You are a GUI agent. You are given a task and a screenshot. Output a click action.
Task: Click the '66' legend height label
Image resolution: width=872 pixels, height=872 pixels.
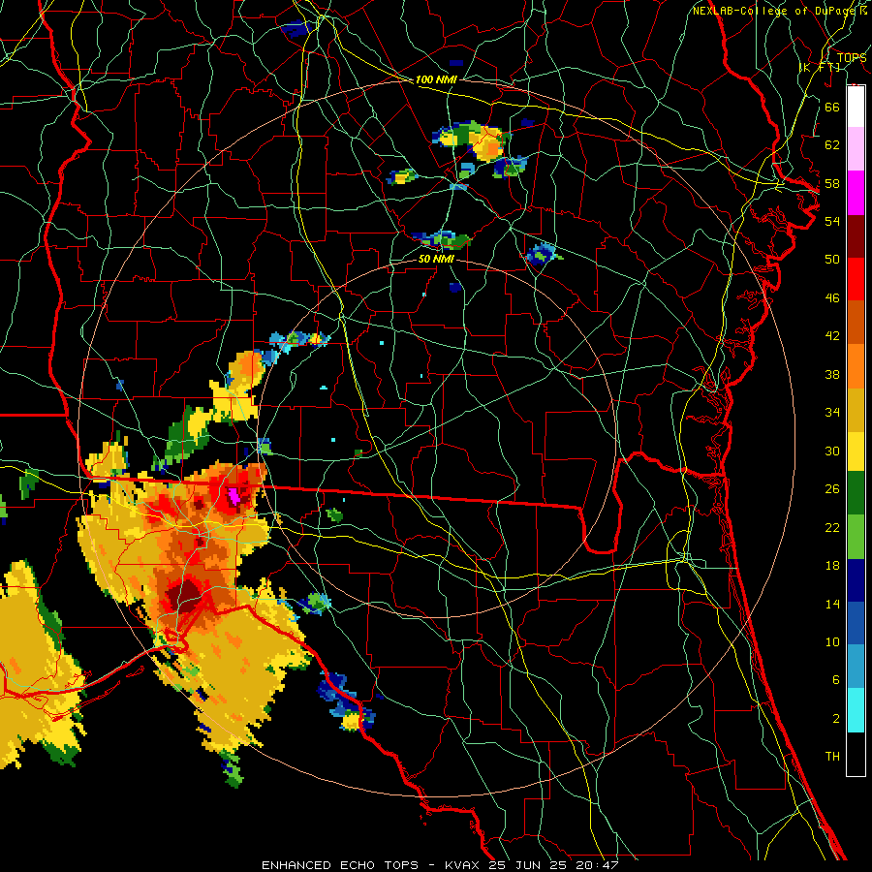click(832, 107)
